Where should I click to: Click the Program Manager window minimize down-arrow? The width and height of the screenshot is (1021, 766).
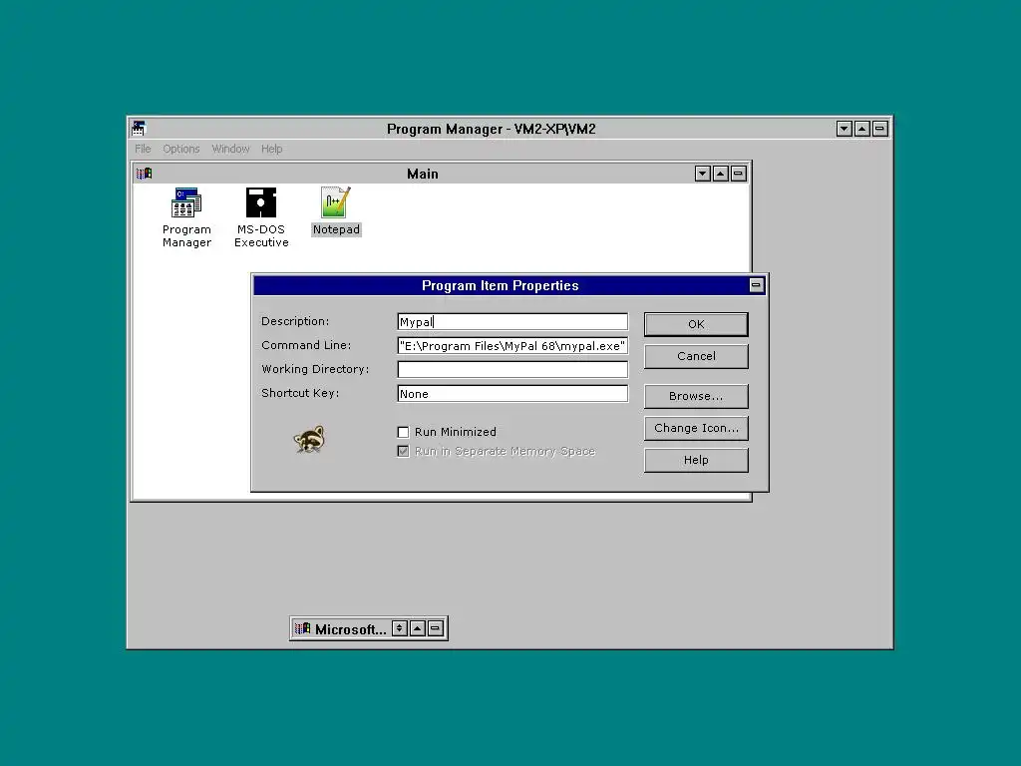(844, 129)
